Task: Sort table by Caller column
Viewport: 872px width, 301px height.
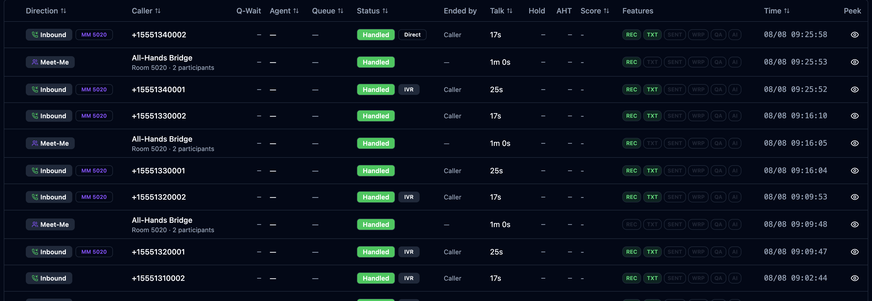Action: pos(146,11)
